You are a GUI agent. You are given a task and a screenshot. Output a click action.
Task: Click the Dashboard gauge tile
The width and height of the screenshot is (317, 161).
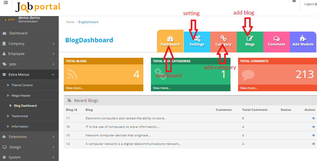170,41
